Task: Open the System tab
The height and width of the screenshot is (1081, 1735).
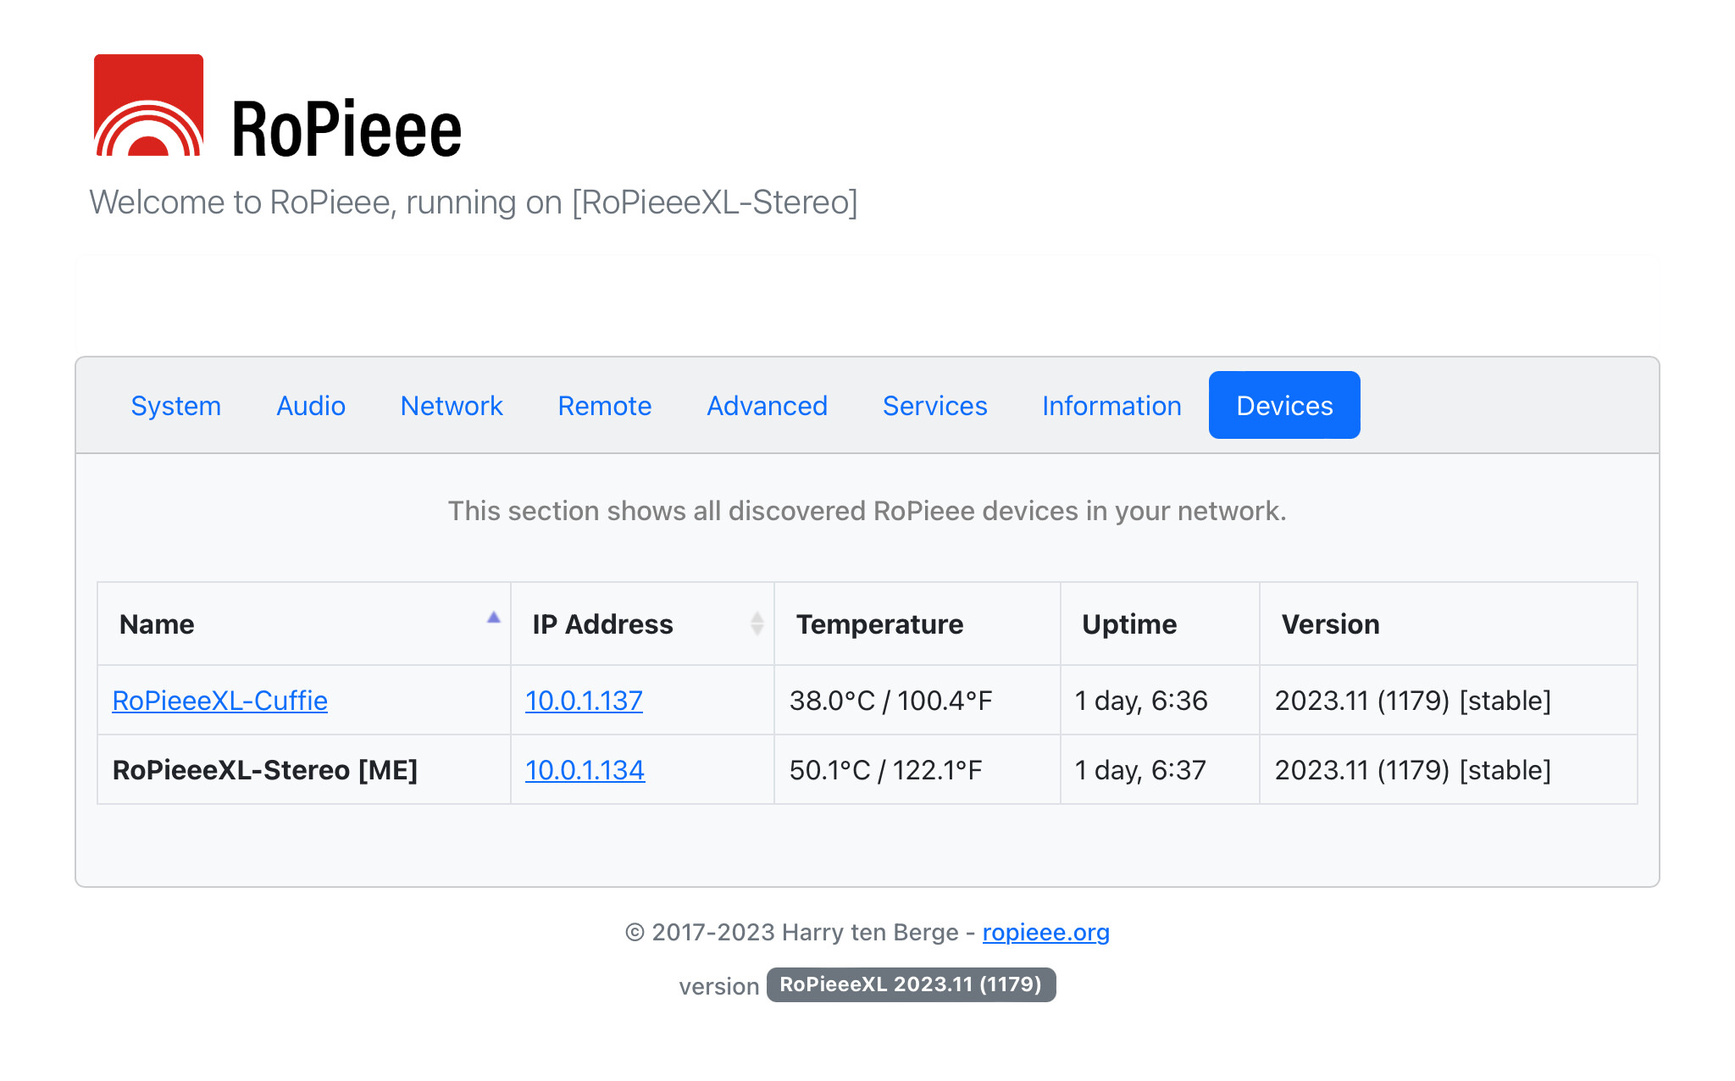Action: 175,406
